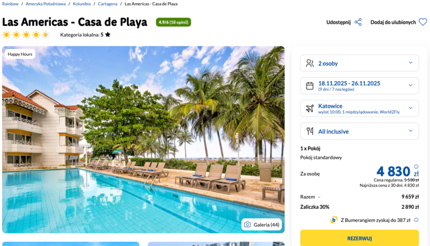This screenshot has width=430, height=246.
Task: Navigate to Cartagena breadcrumb
Action: click(107, 4)
